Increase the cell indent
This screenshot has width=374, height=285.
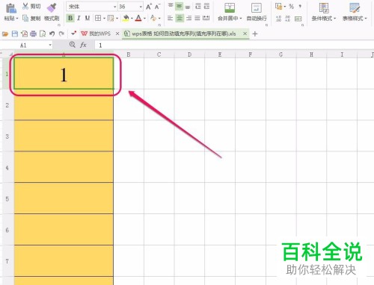(x=206, y=6)
